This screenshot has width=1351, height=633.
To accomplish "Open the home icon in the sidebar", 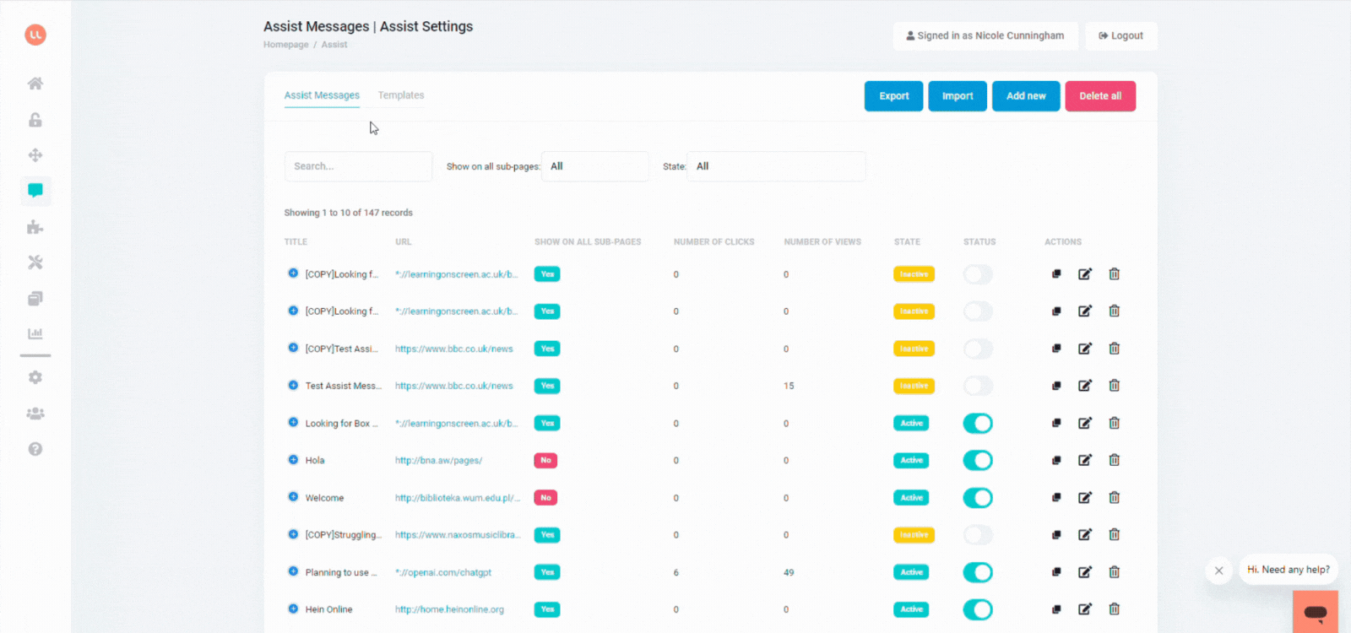I will pos(35,84).
